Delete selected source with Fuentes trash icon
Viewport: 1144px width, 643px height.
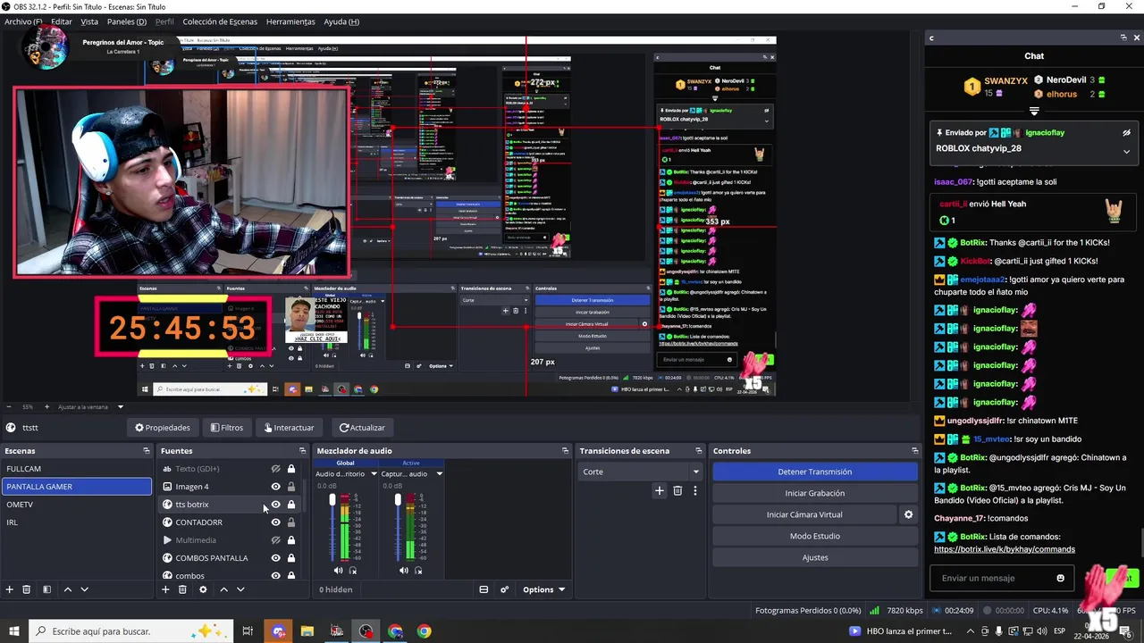[182, 589]
